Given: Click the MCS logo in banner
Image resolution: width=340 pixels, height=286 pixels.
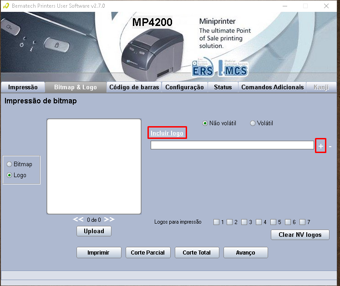Looking at the screenshot, I should point(233,68).
